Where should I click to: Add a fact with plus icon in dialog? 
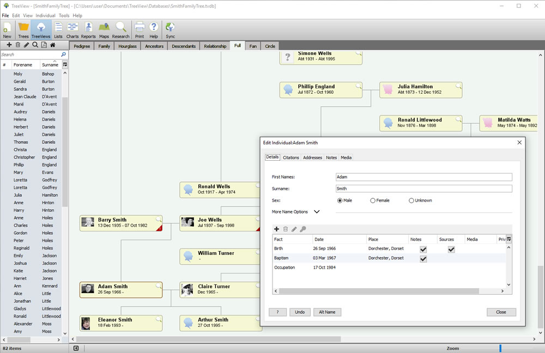coord(277,229)
